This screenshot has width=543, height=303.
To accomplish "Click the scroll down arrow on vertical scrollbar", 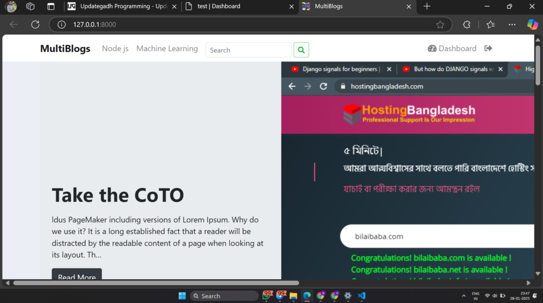I will tap(538, 273).
